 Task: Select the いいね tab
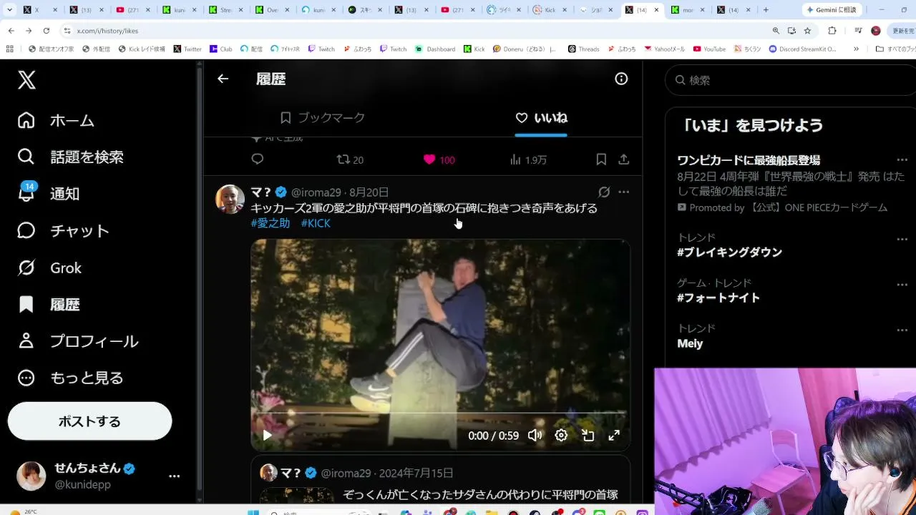tap(542, 118)
